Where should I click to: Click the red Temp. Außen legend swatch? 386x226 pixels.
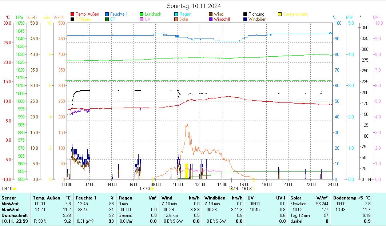pos(73,14)
